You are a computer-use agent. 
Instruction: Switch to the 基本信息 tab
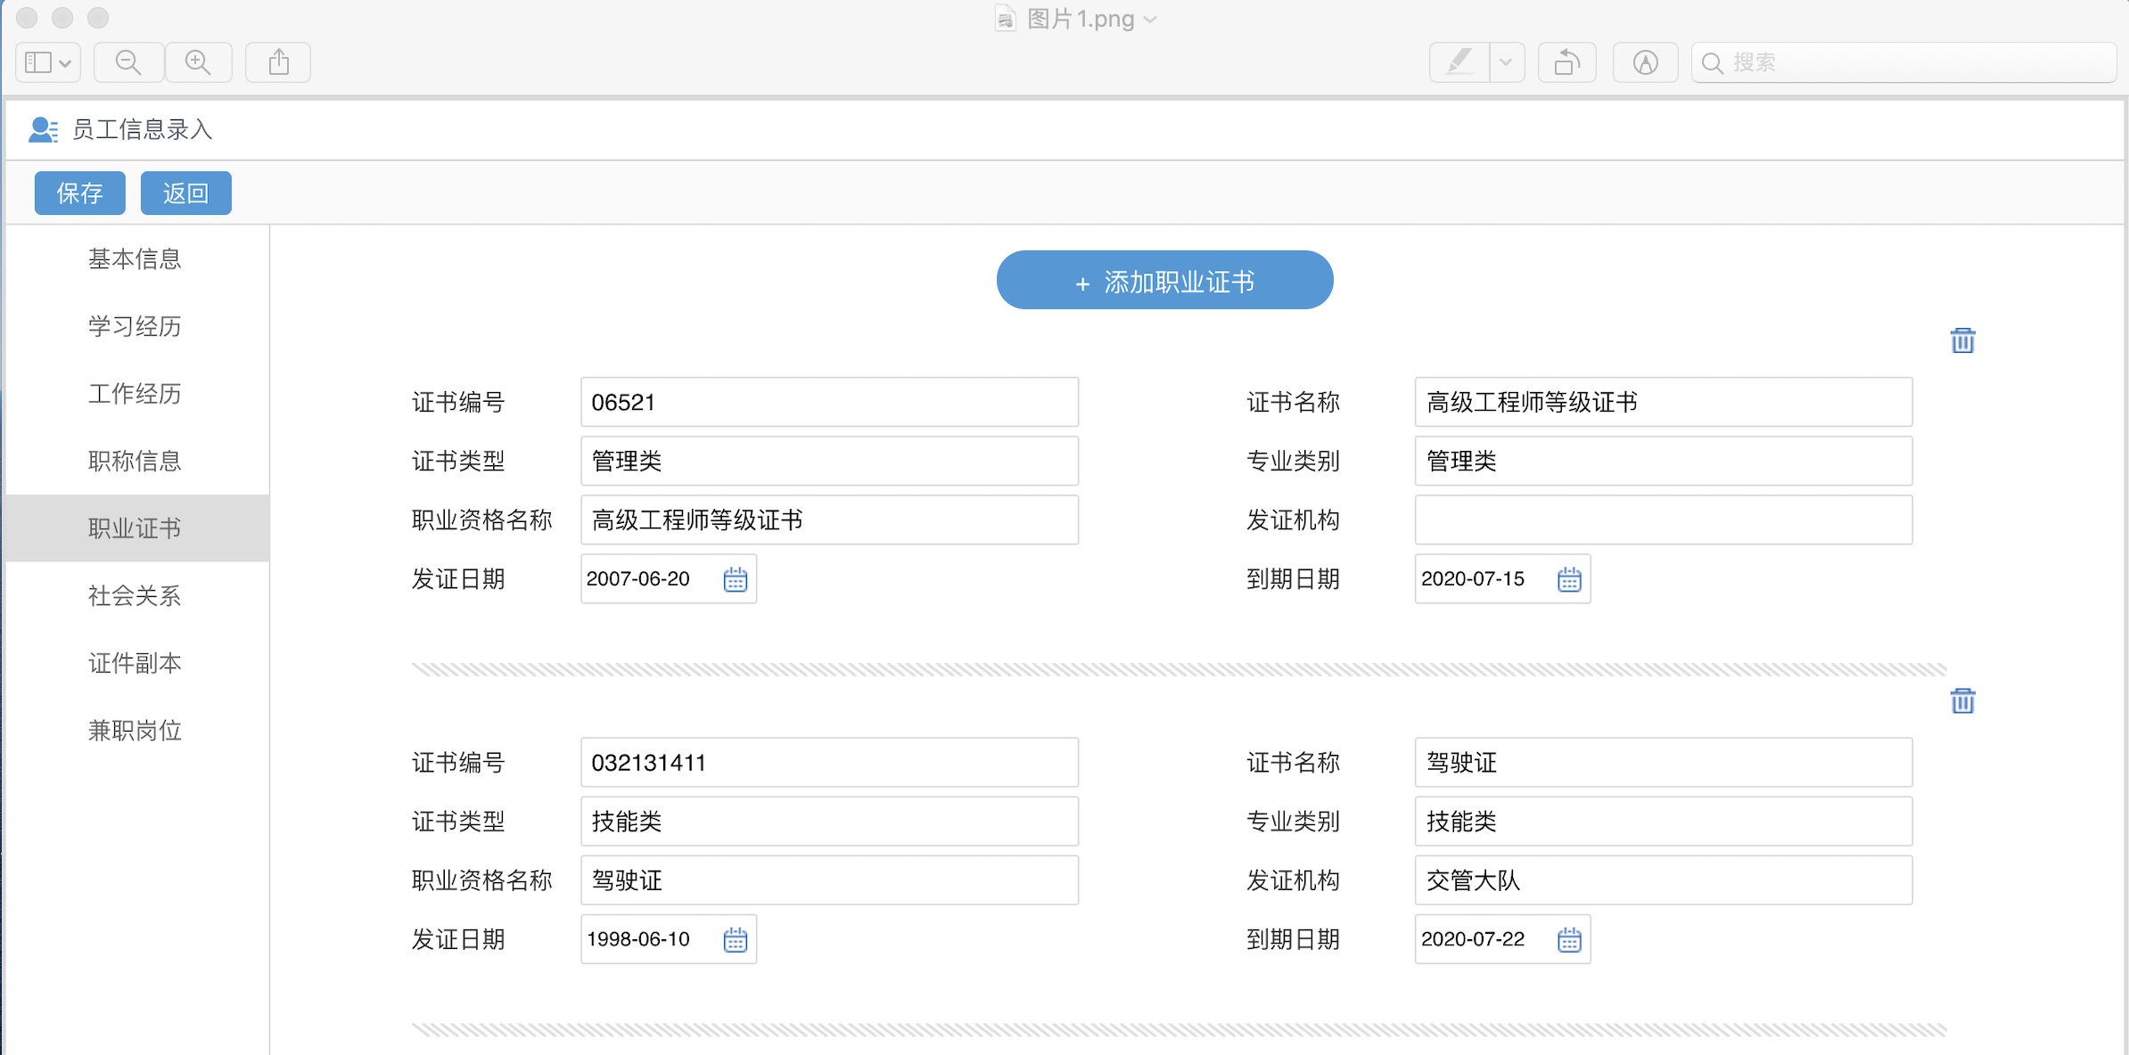click(135, 259)
